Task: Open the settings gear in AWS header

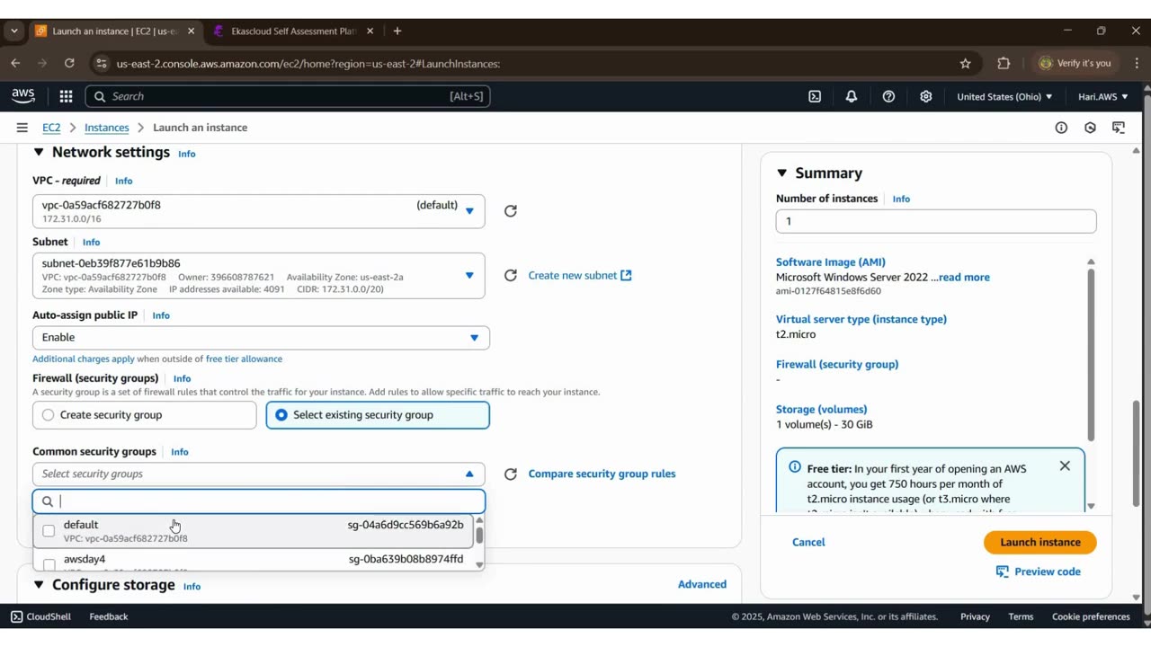Action: tap(925, 96)
